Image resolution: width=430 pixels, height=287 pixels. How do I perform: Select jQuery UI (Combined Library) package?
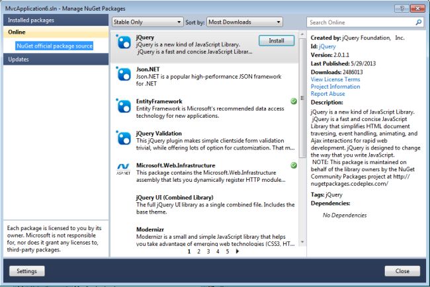pos(175,197)
